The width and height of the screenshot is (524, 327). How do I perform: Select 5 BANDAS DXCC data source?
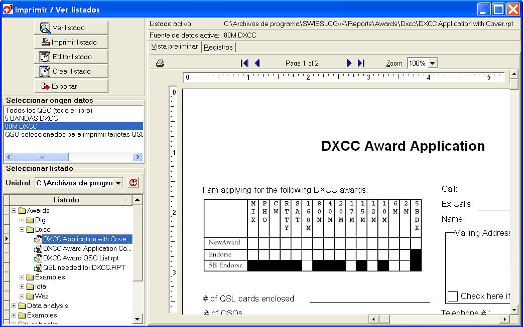[x=32, y=118]
